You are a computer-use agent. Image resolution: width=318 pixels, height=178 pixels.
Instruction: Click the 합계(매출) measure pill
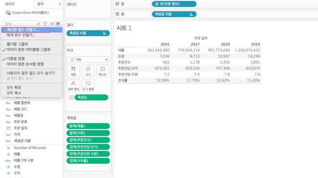pyautogui.click(x=88, y=126)
